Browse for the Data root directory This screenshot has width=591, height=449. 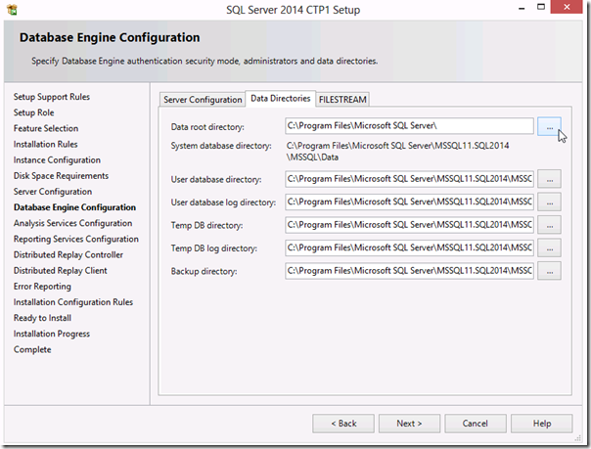pos(549,126)
